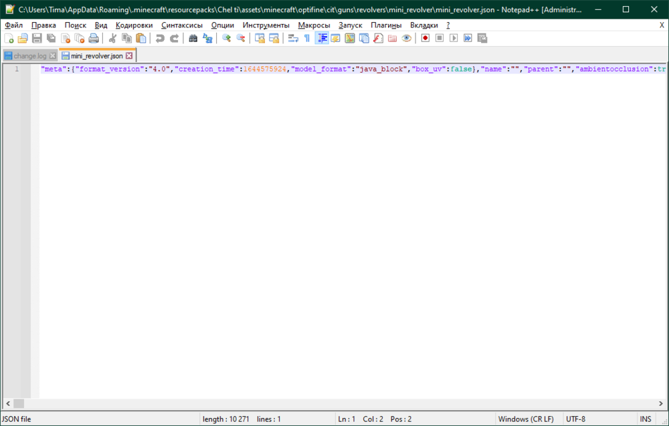This screenshot has width=669, height=426.
Task: Open the Запуск menu
Action: point(351,25)
